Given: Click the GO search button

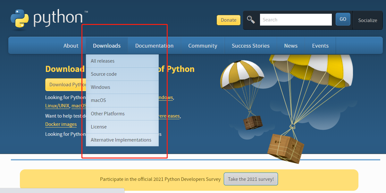Looking at the screenshot, I should click(343, 19).
